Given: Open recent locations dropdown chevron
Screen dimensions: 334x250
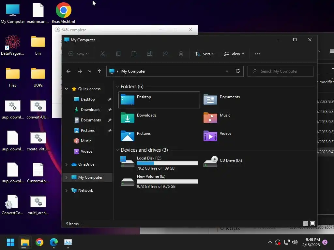Looking at the screenshot, I should (90, 71).
